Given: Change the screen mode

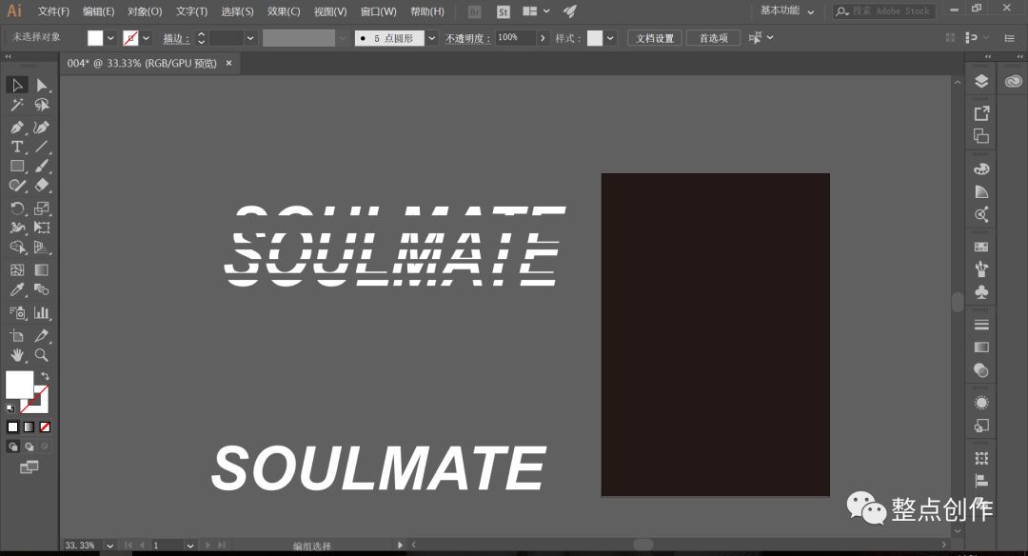Looking at the screenshot, I should click(x=29, y=467).
